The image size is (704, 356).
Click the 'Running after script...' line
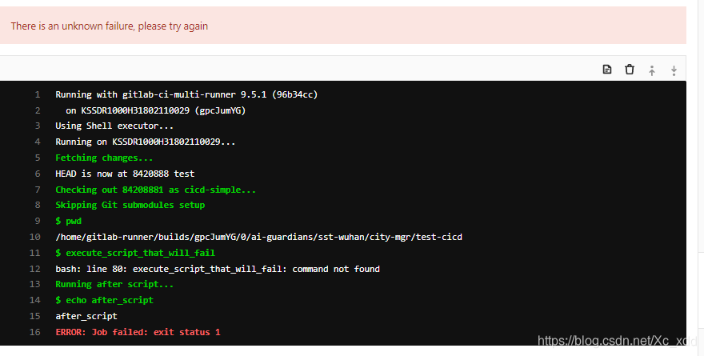tap(114, 284)
